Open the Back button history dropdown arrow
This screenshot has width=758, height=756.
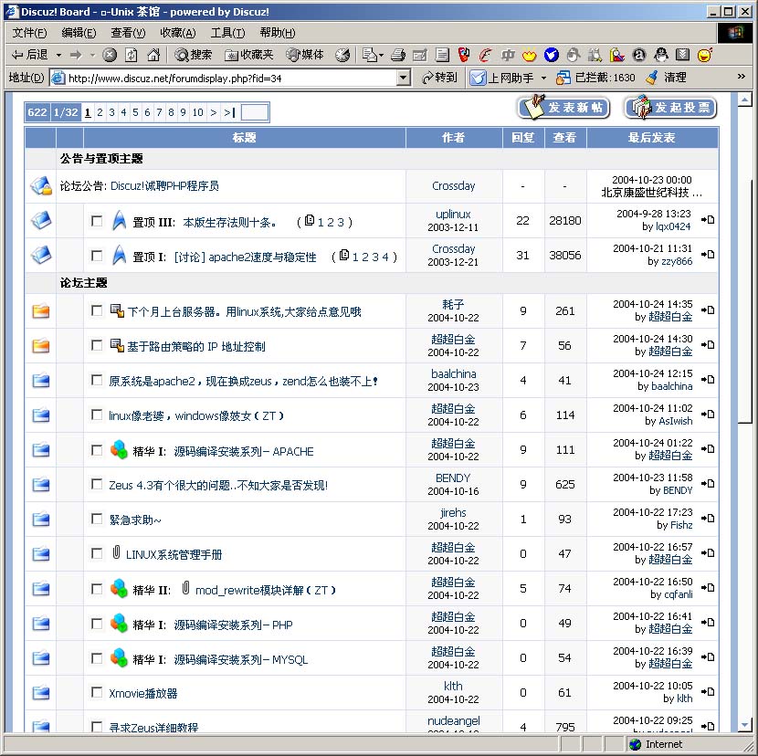pos(58,55)
